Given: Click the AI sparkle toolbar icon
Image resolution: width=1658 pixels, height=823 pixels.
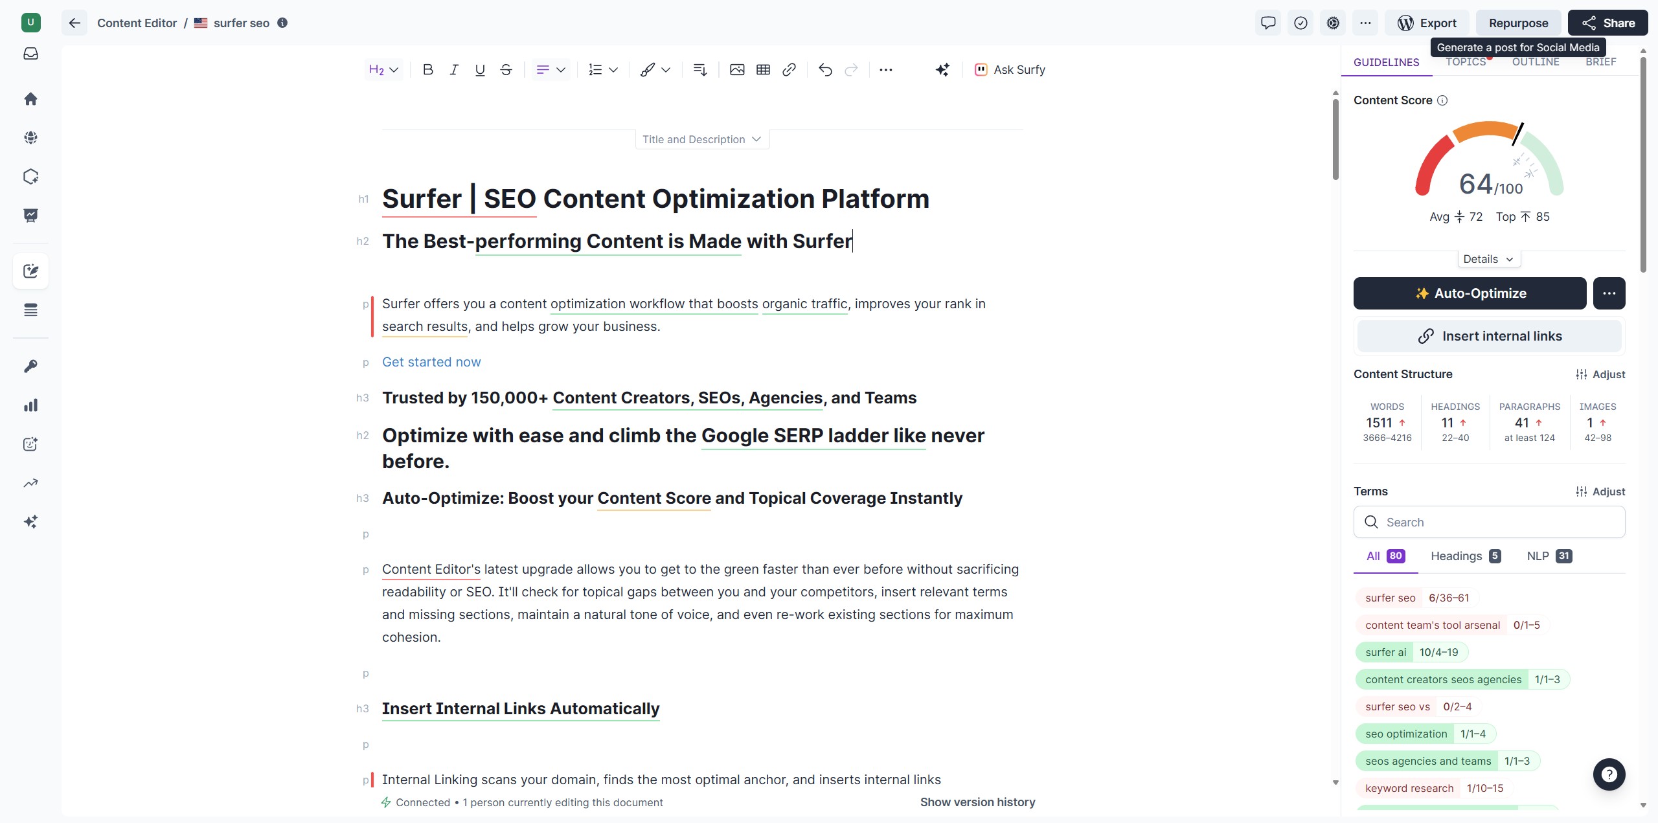Looking at the screenshot, I should 942,69.
